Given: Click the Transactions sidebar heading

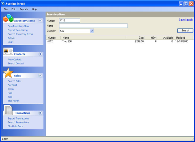Looking at the screenshot, I should click(x=22, y=113).
